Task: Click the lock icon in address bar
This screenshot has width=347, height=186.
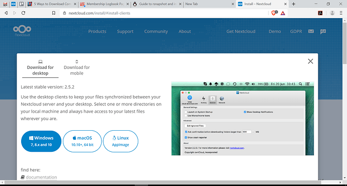Action: (x=64, y=13)
